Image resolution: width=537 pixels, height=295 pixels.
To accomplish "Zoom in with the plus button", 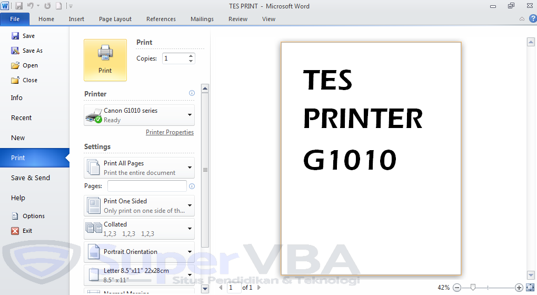I will click(x=519, y=288).
